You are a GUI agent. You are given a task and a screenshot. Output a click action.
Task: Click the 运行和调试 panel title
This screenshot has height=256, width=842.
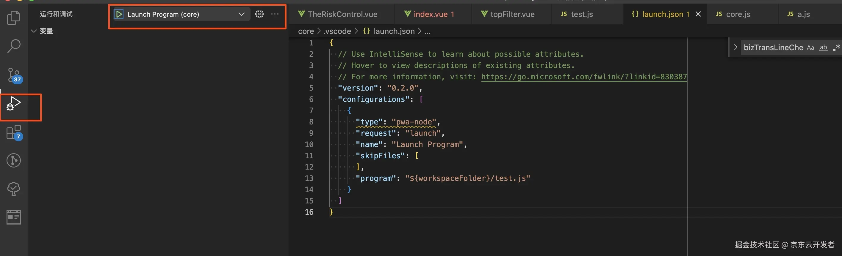click(56, 14)
